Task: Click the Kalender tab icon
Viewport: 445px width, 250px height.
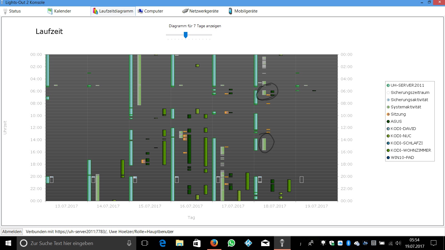Action: [x=50, y=11]
